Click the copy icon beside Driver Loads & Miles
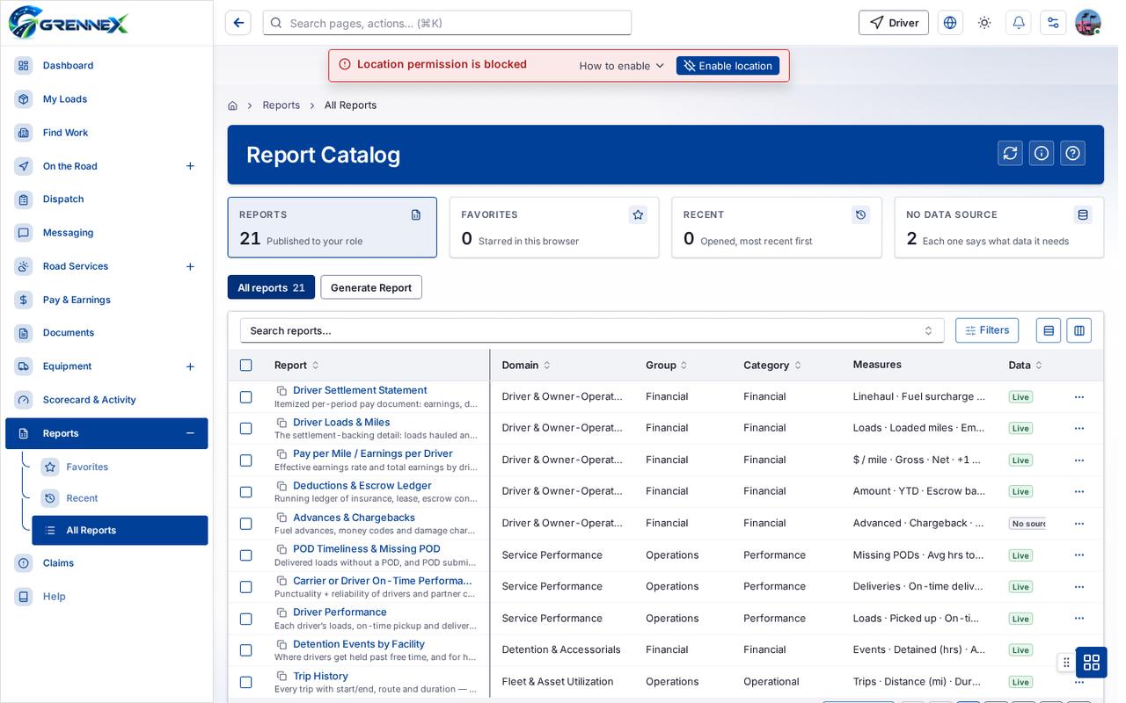Screen dimensions: 1126x703 (281, 423)
